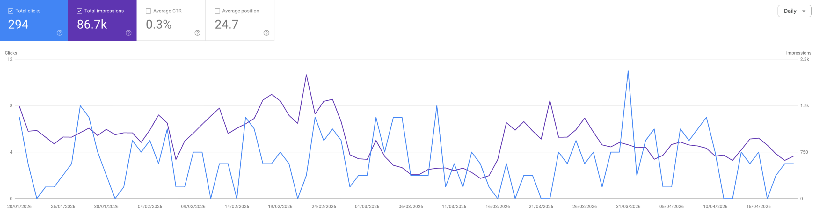Select the Average position metric card
Screen dimensions: 816x218
240,21
